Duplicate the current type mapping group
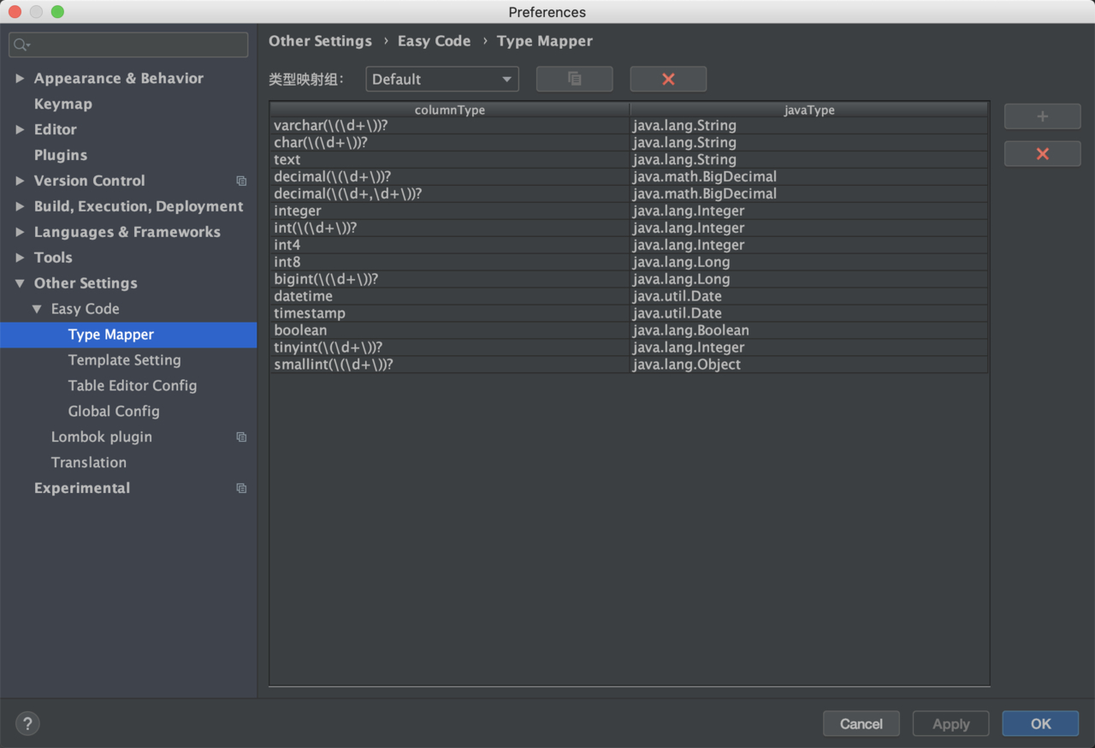1095x748 pixels. pos(574,79)
